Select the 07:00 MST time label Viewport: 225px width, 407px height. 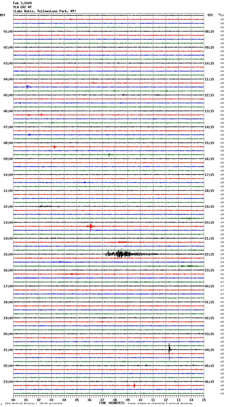coord(8,127)
